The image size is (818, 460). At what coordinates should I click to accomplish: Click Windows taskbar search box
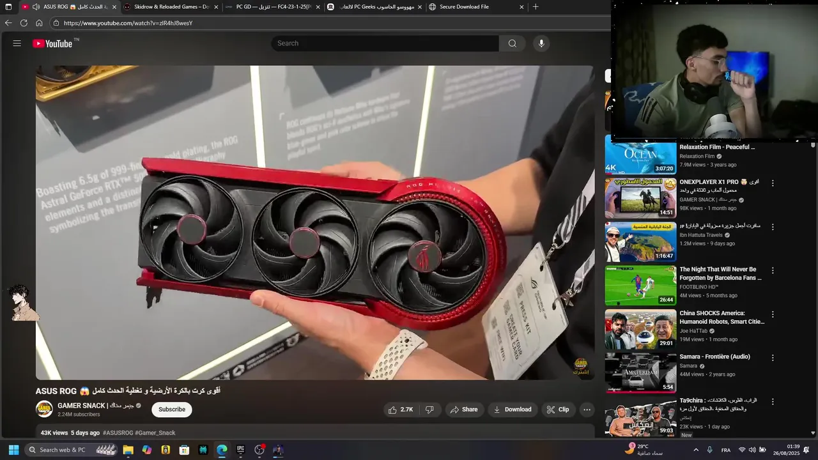pyautogui.click(x=72, y=450)
